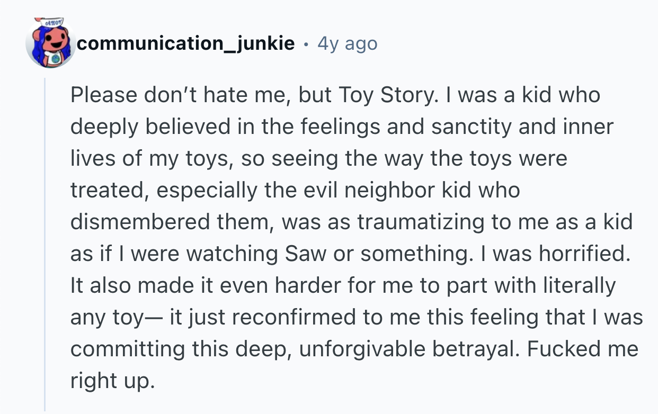Open the communication_junkie profile username link

click(186, 43)
